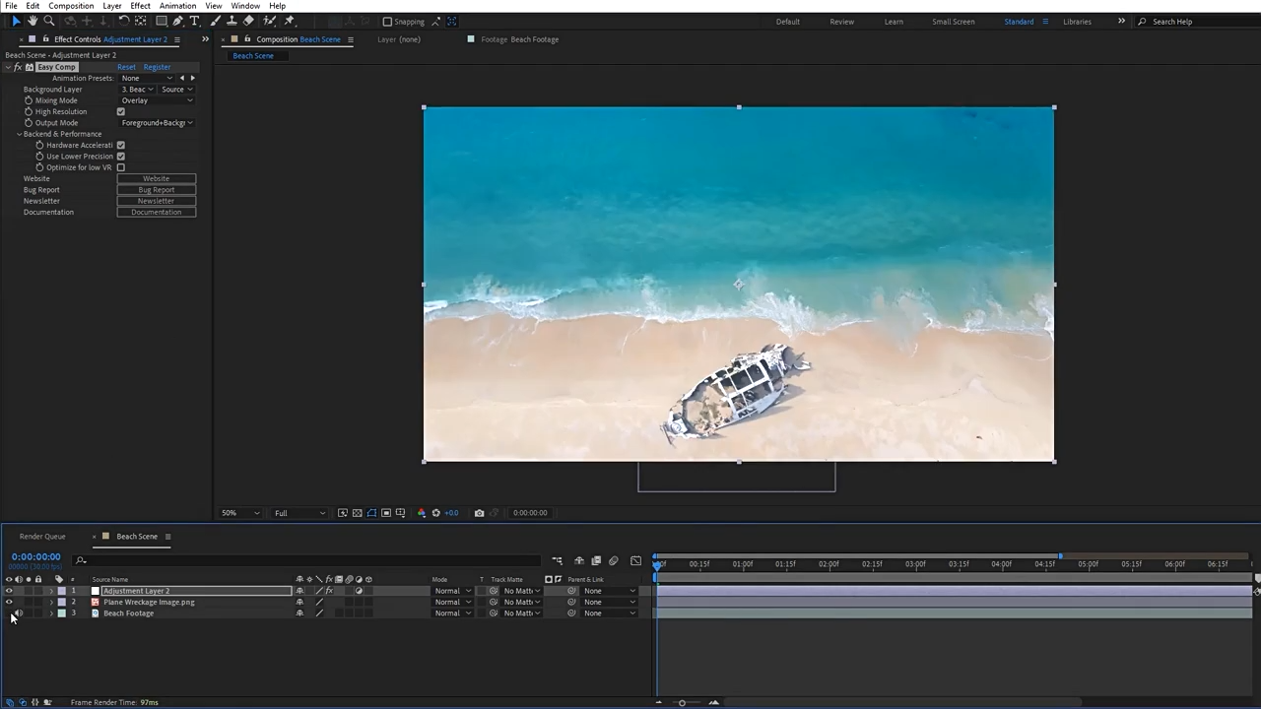Uncheck the High Resolution checkbox
1261x709 pixels.
pyautogui.click(x=121, y=112)
